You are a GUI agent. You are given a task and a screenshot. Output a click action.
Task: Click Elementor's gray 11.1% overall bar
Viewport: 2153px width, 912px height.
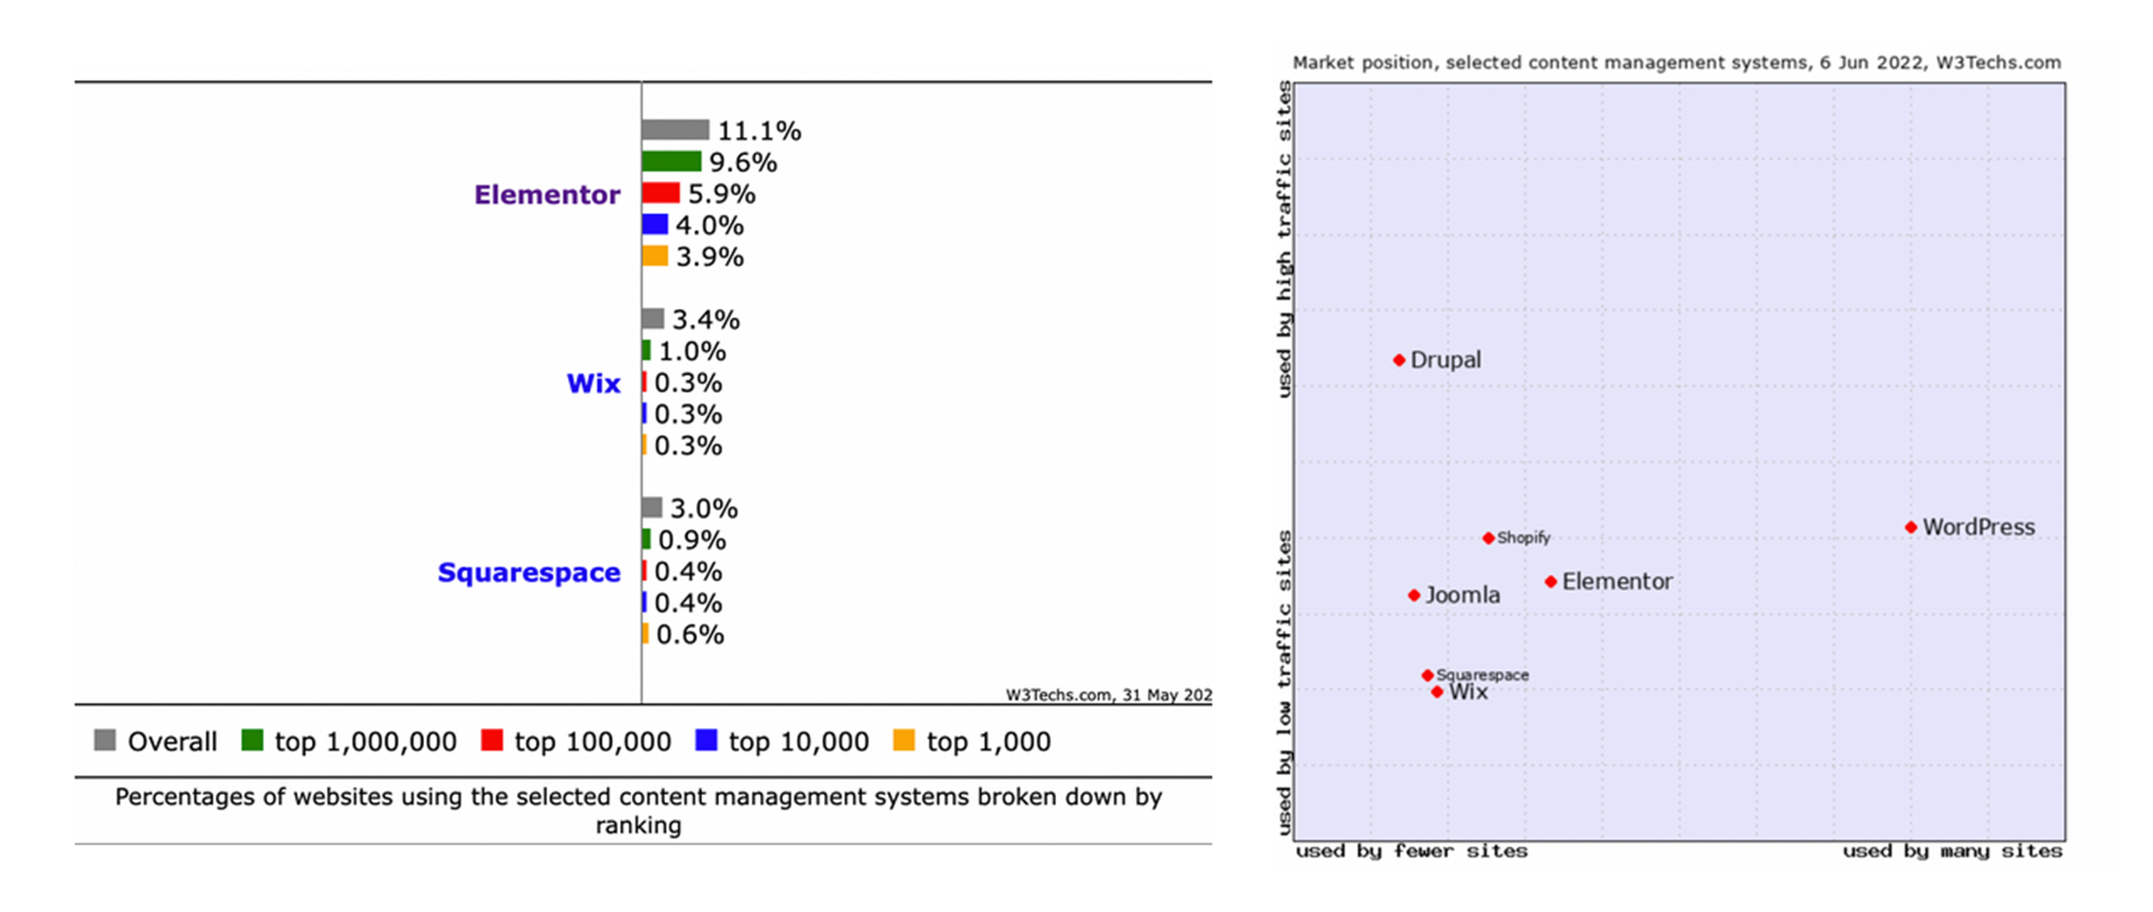pos(675,129)
